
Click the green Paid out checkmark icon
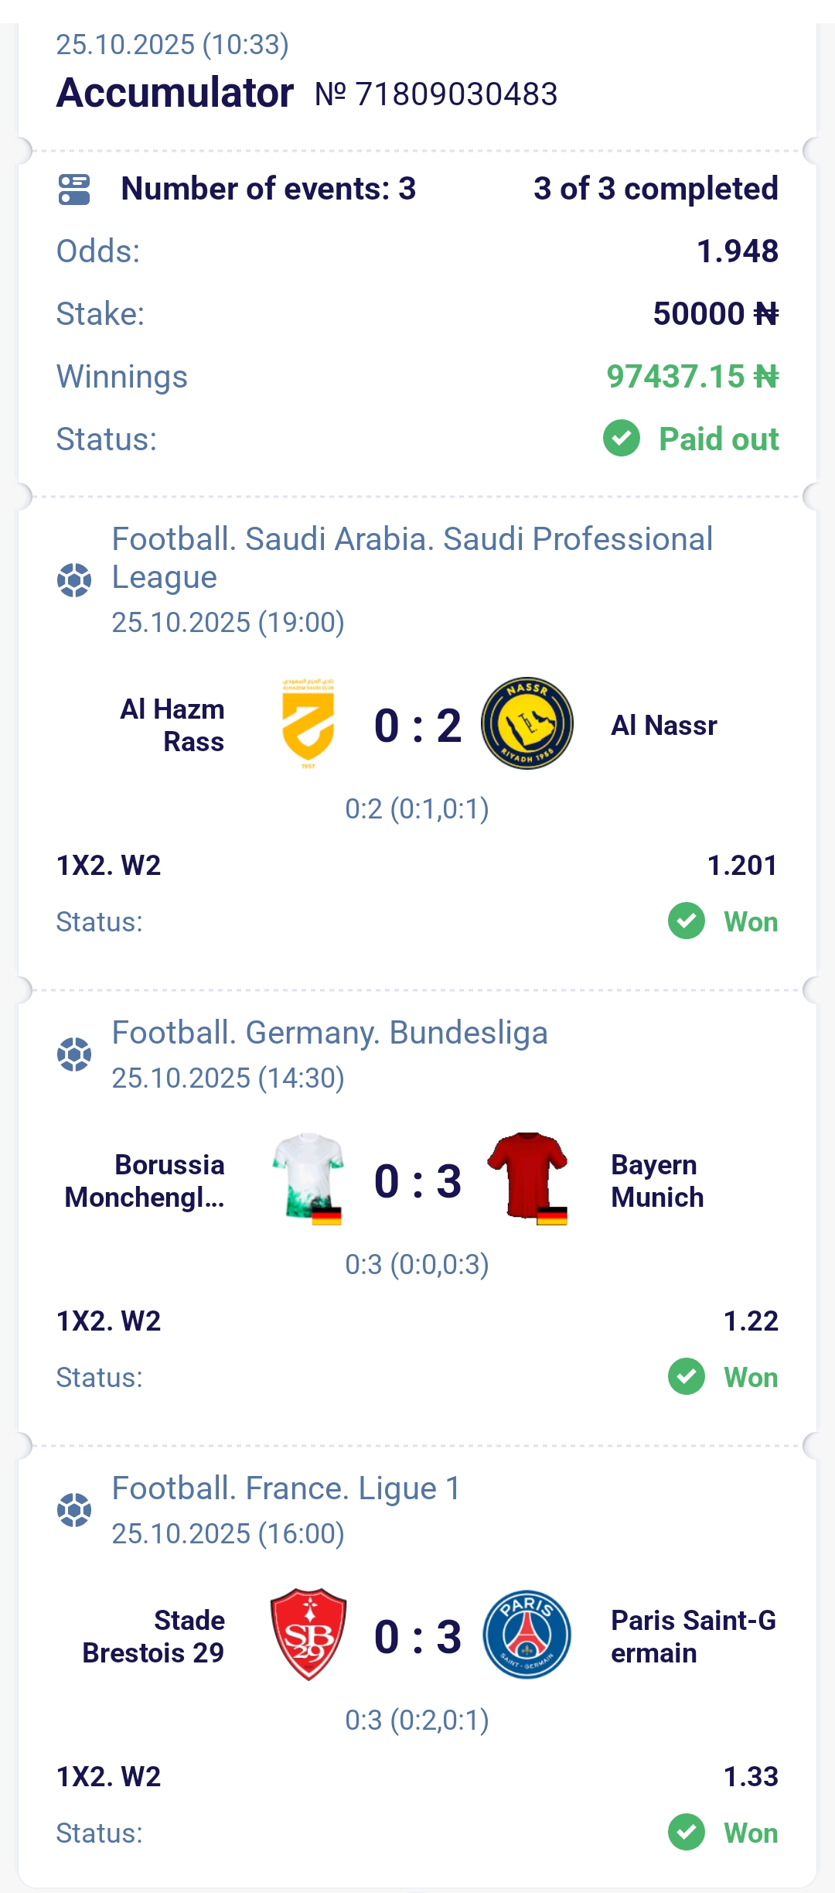tap(622, 439)
